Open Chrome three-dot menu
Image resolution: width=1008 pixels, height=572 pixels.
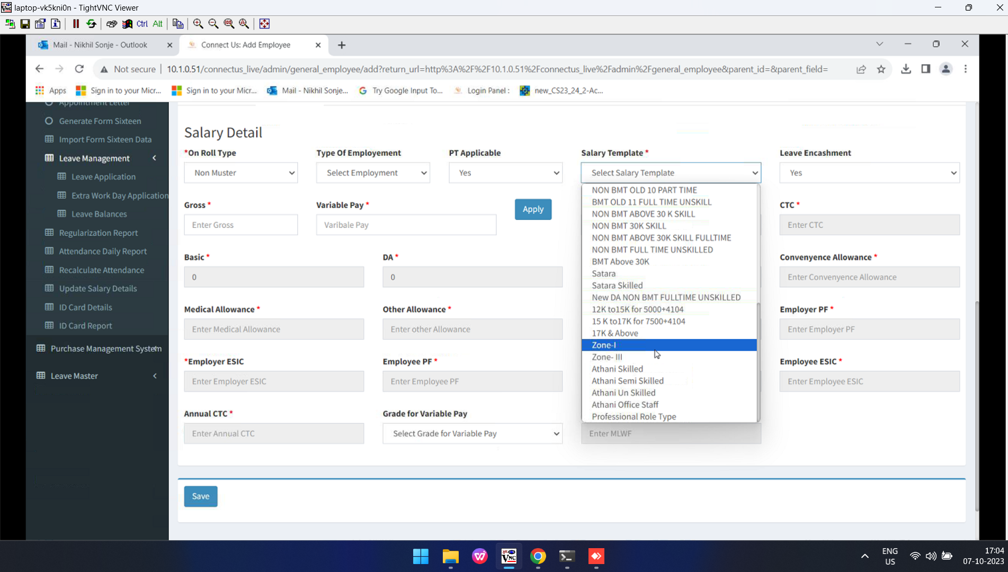tap(966, 69)
